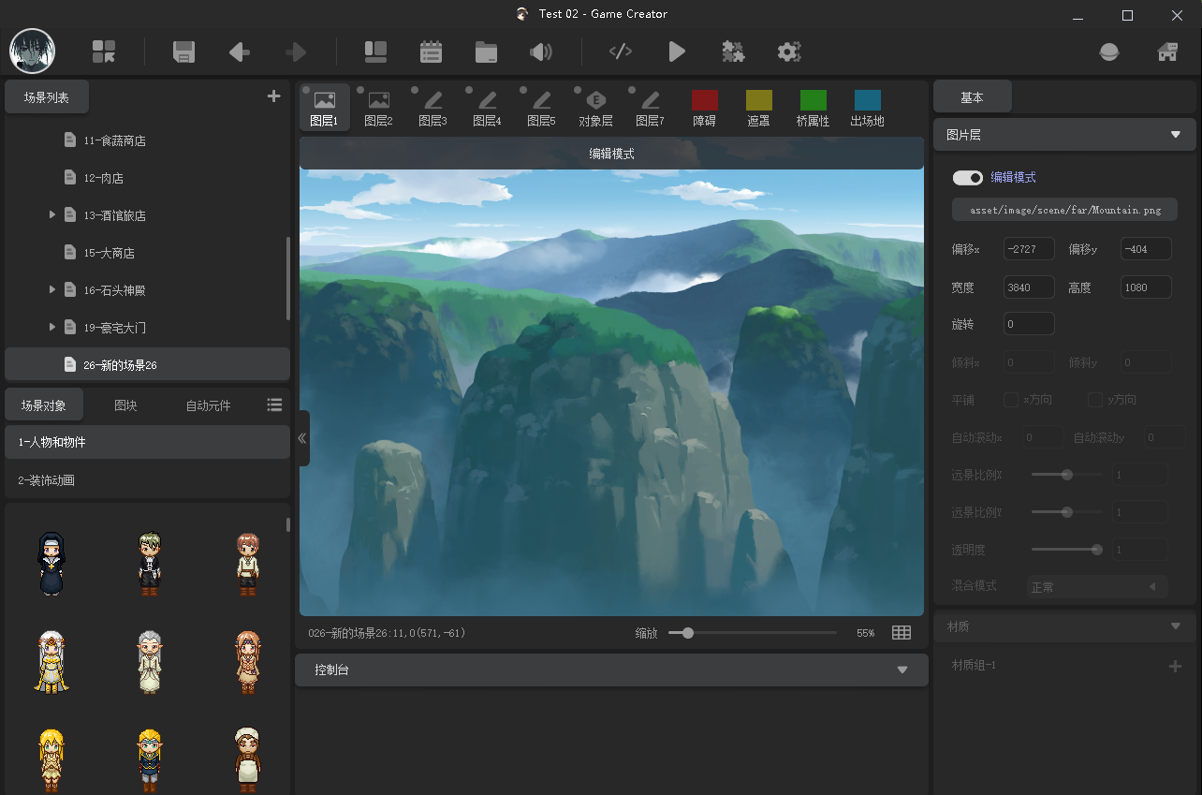Collapse the left panel with chevron handle

coord(302,438)
